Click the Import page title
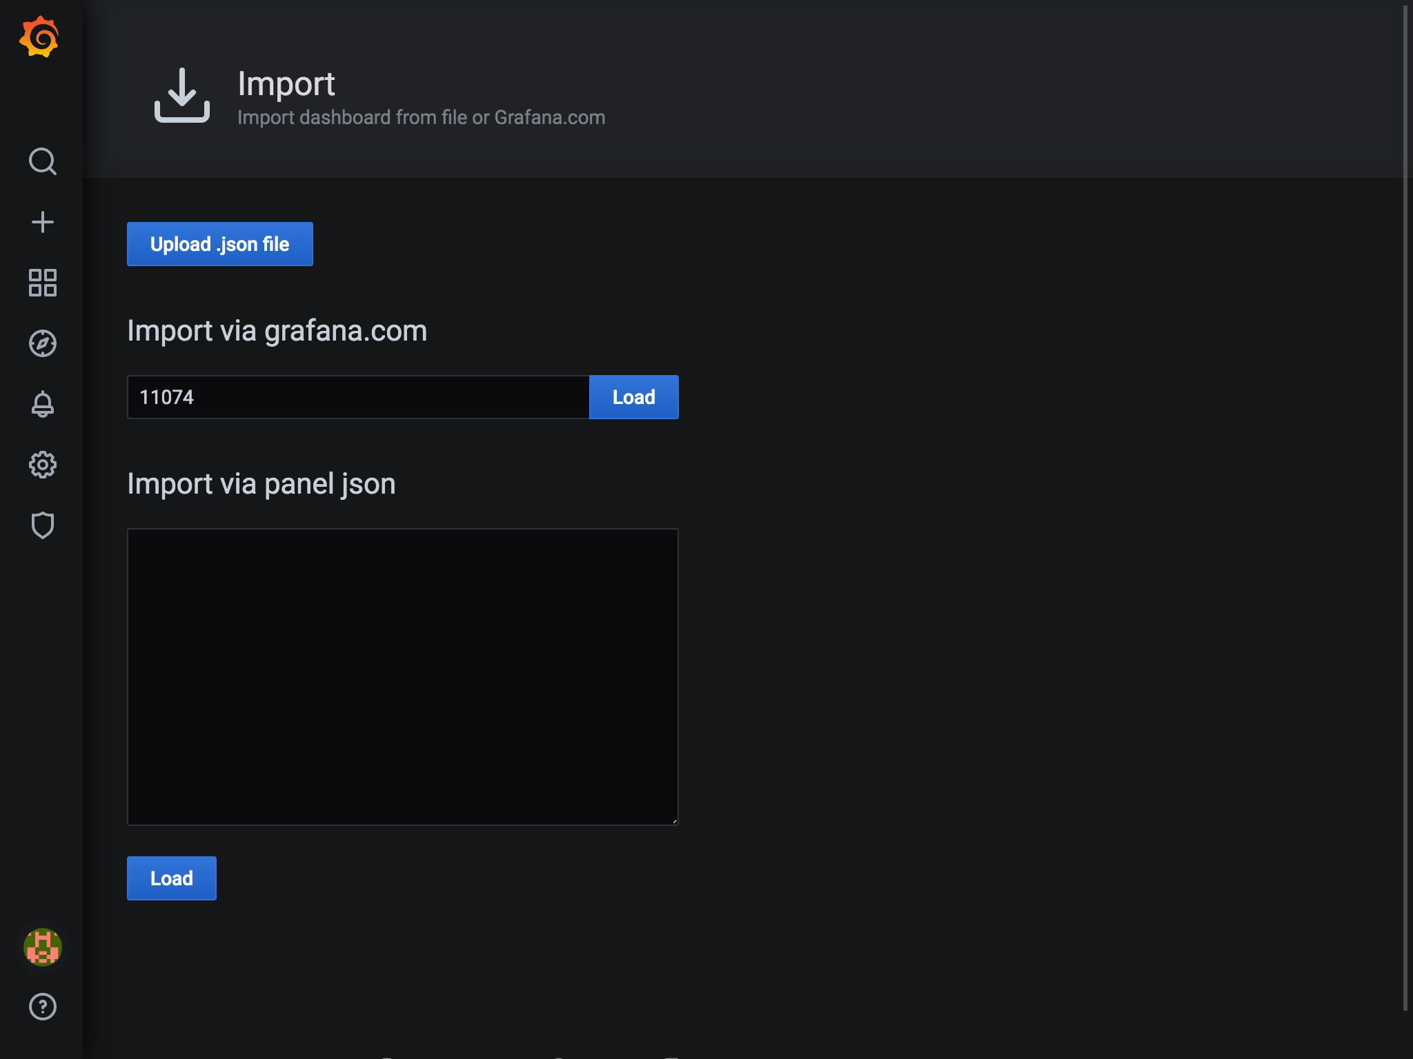This screenshot has height=1059, width=1413. pos(286,84)
